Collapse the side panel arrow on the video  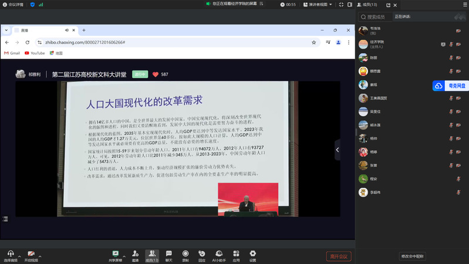[338, 150]
